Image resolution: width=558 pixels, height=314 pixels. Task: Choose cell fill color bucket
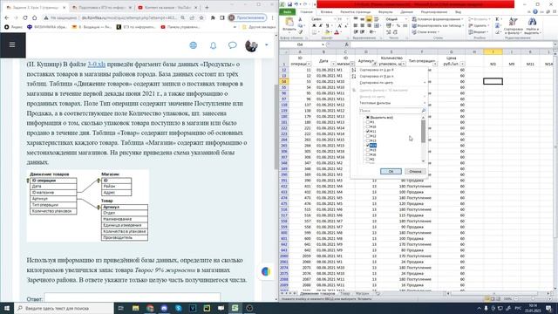coord(328,32)
